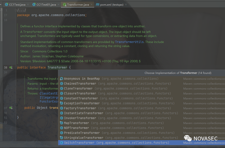Click the ClosureTransformer class icon
The image size is (225, 148).
(61, 93)
